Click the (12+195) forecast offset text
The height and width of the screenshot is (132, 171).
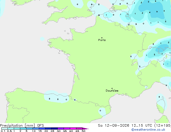[x=163, y=126]
